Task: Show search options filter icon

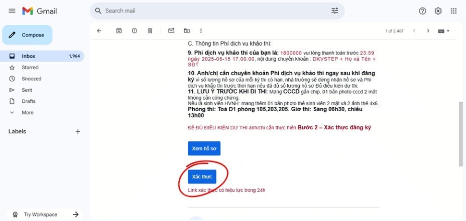Action: [x=334, y=11]
